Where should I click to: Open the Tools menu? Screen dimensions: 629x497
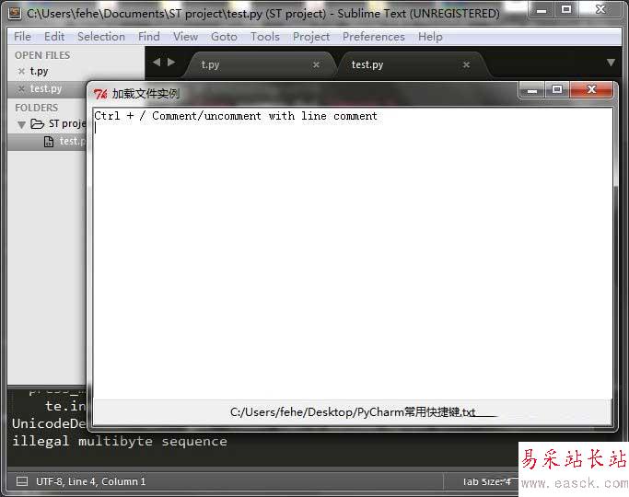click(264, 37)
